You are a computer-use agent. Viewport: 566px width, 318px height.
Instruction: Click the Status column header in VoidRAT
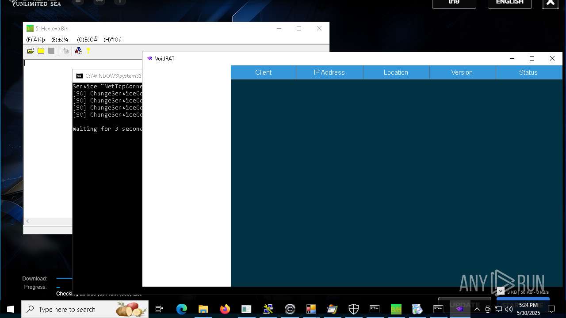(x=528, y=72)
